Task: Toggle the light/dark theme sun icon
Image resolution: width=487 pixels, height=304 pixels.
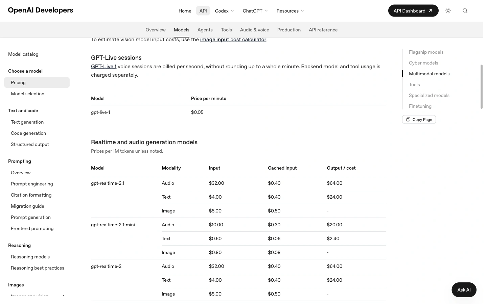Action: click(x=448, y=11)
